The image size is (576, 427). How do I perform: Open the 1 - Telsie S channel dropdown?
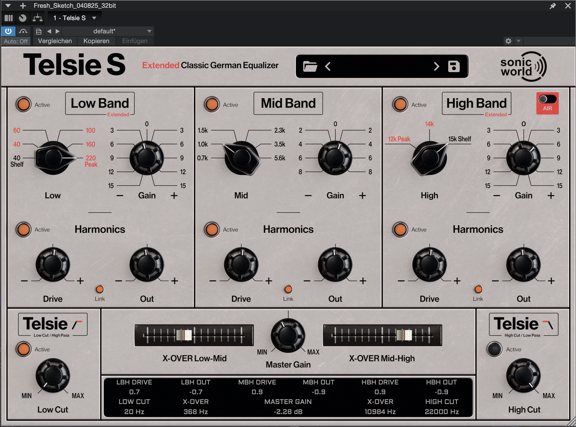[x=74, y=18]
